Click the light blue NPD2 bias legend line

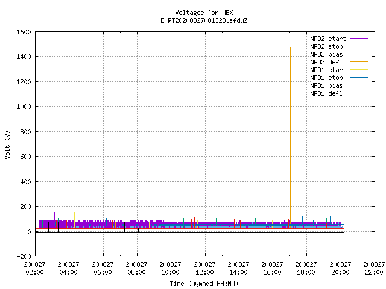(359, 54)
